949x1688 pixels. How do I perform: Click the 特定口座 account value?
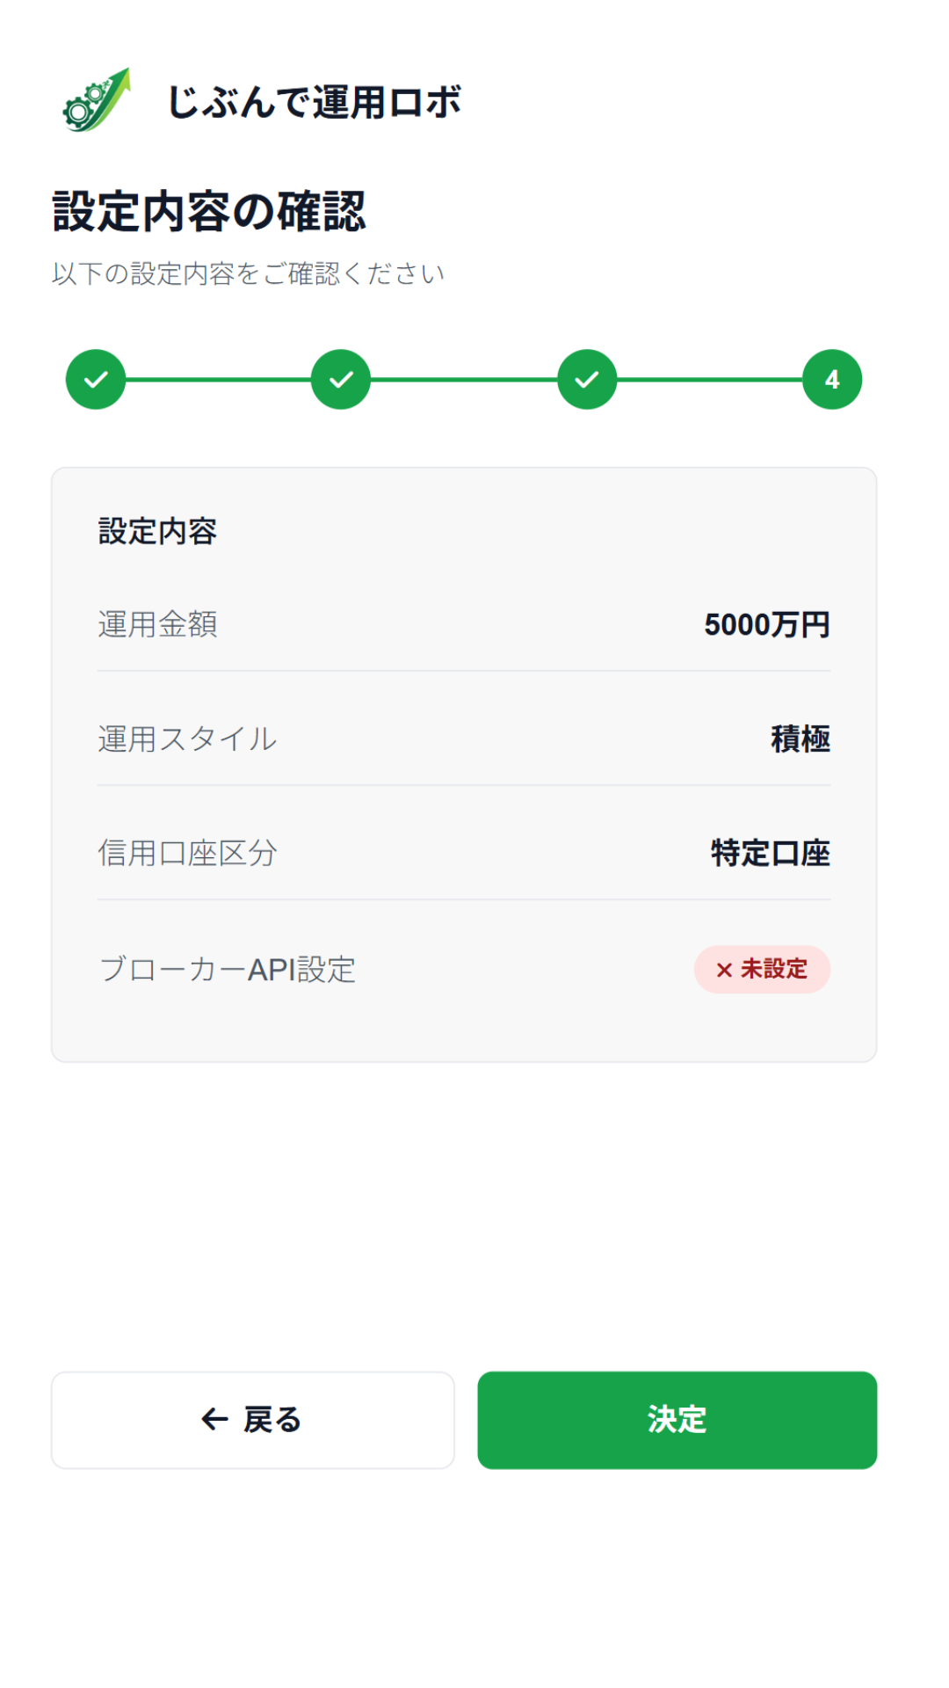pos(770,854)
